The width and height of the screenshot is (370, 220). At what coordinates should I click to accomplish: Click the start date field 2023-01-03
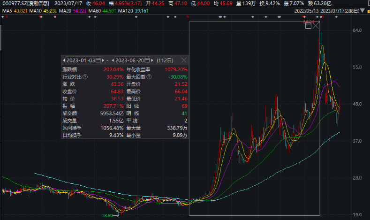(x=81, y=61)
